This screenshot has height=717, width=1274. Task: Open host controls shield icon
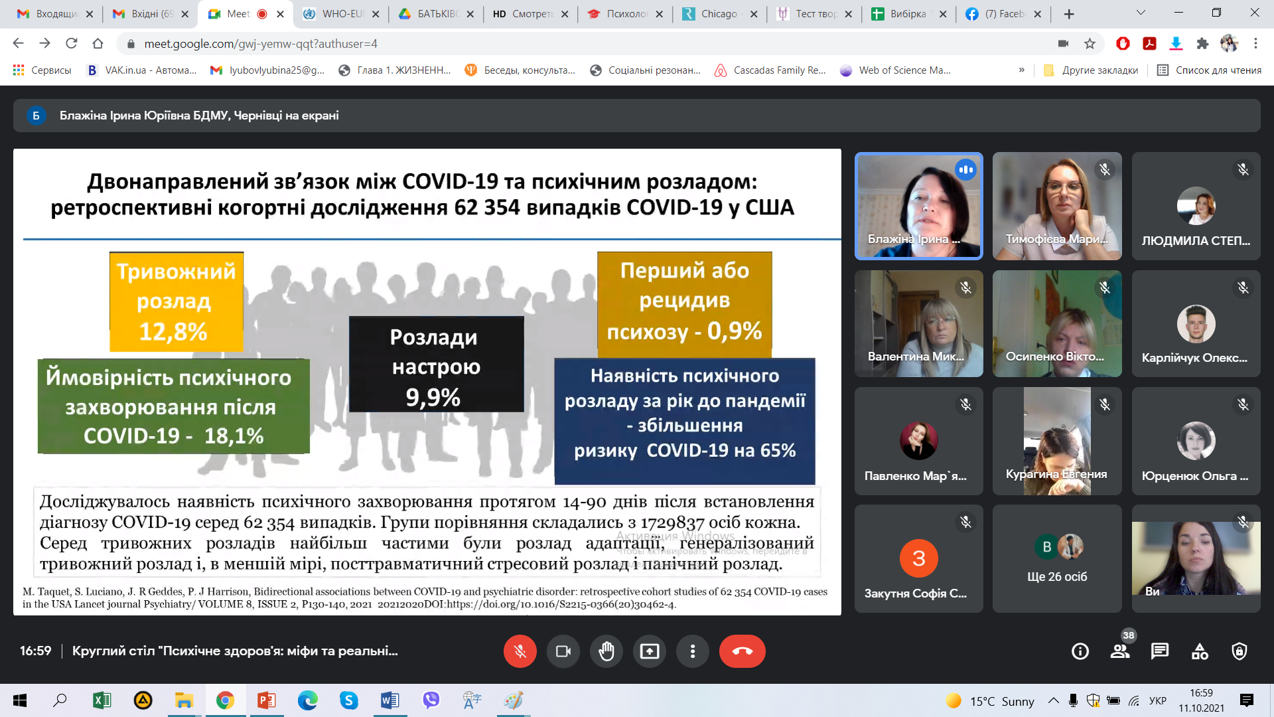point(1239,651)
